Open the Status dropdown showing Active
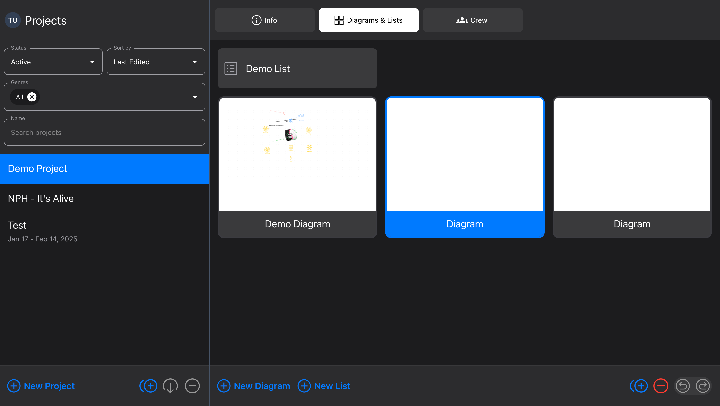The width and height of the screenshot is (720, 406). click(53, 62)
